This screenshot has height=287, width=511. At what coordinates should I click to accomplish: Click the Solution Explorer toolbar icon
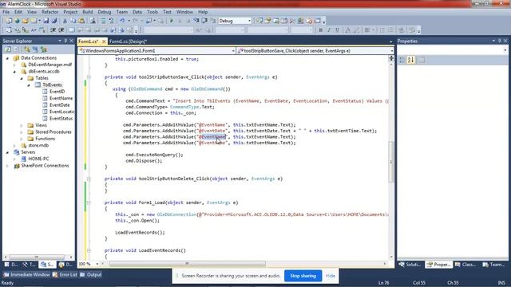point(259,21)
